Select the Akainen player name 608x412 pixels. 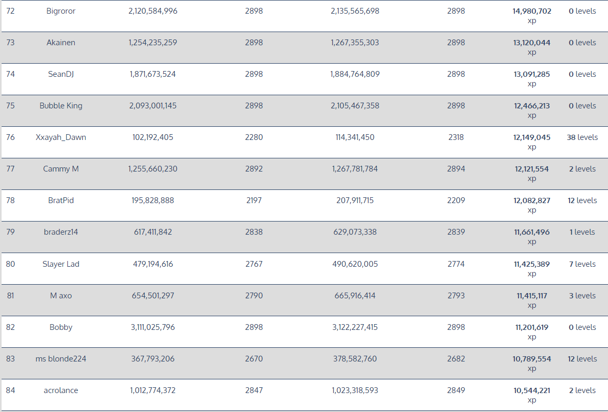tap(61, 43)
